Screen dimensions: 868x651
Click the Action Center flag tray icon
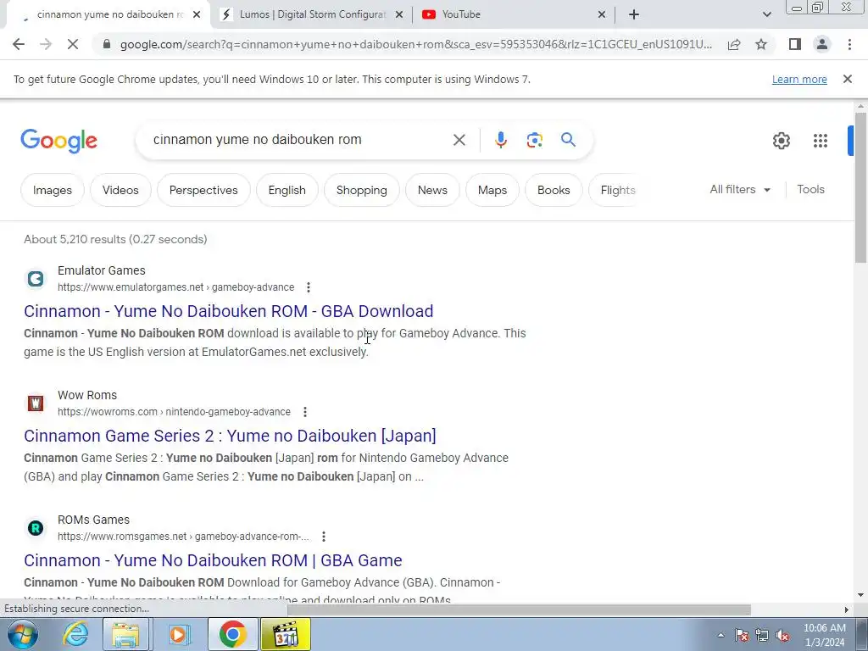(741, 636)
